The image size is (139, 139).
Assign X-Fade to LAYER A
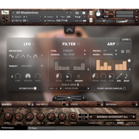click(x=110, y=123)
